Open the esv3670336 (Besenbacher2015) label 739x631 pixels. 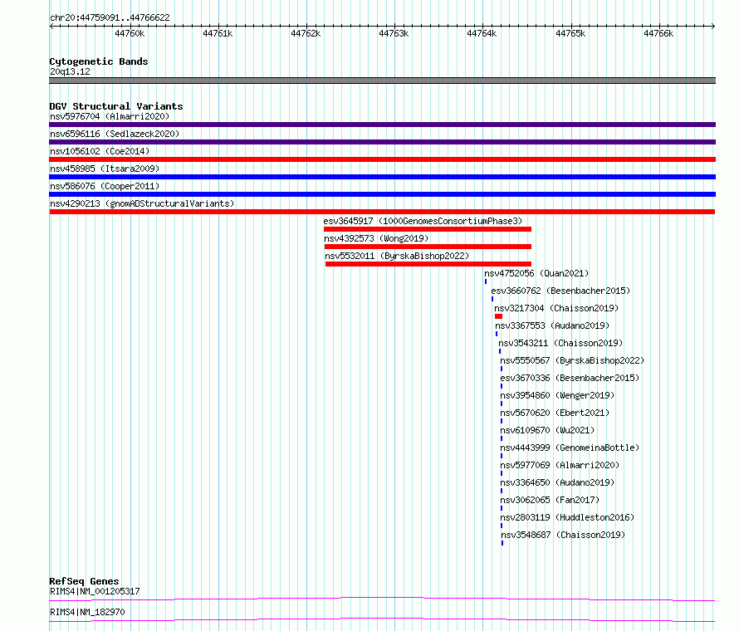[570, 378]
